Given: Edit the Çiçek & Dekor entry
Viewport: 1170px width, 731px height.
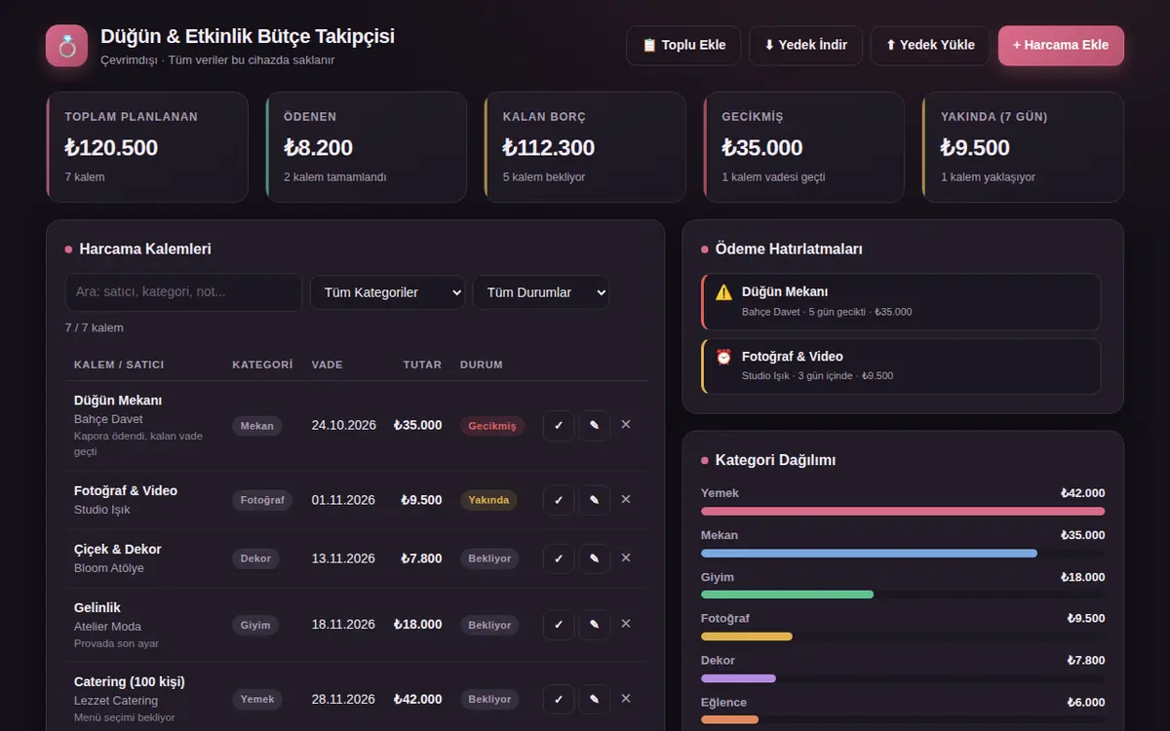Looking at the screenshot, I should click(x=595, y=558).
